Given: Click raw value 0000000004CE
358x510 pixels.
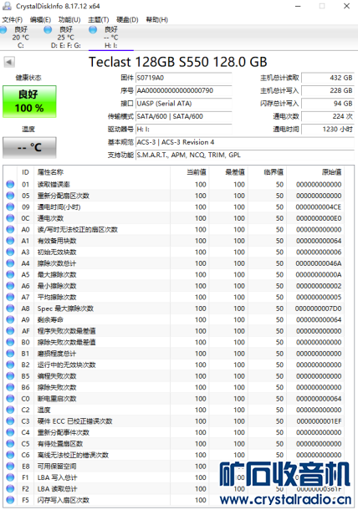Looking at the screenshot, I should point(319,207).
